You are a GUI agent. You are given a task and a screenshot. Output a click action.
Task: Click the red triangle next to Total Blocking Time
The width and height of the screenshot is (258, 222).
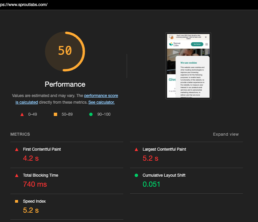coord(17,175)
